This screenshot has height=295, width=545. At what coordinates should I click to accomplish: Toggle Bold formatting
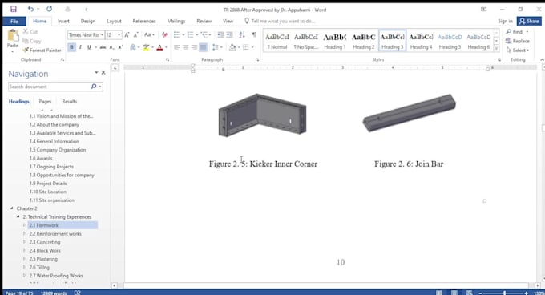coord(71,47)
